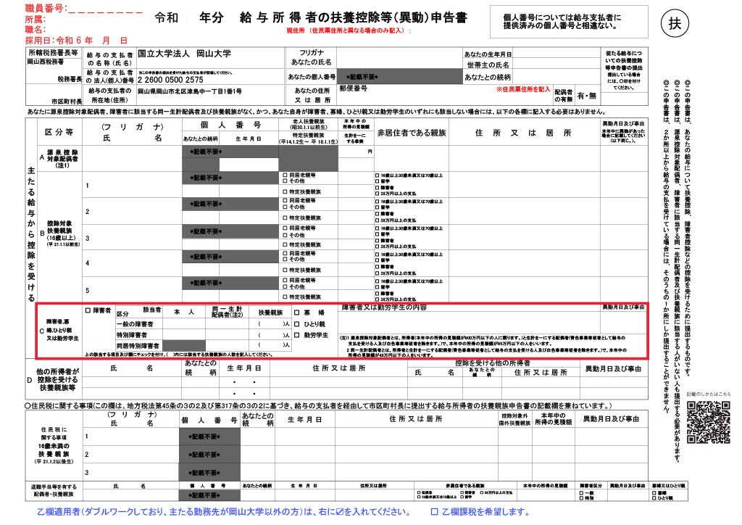Check 特定扶養親族 for dependent 5
742x525 pixels.
coord(285,297)
